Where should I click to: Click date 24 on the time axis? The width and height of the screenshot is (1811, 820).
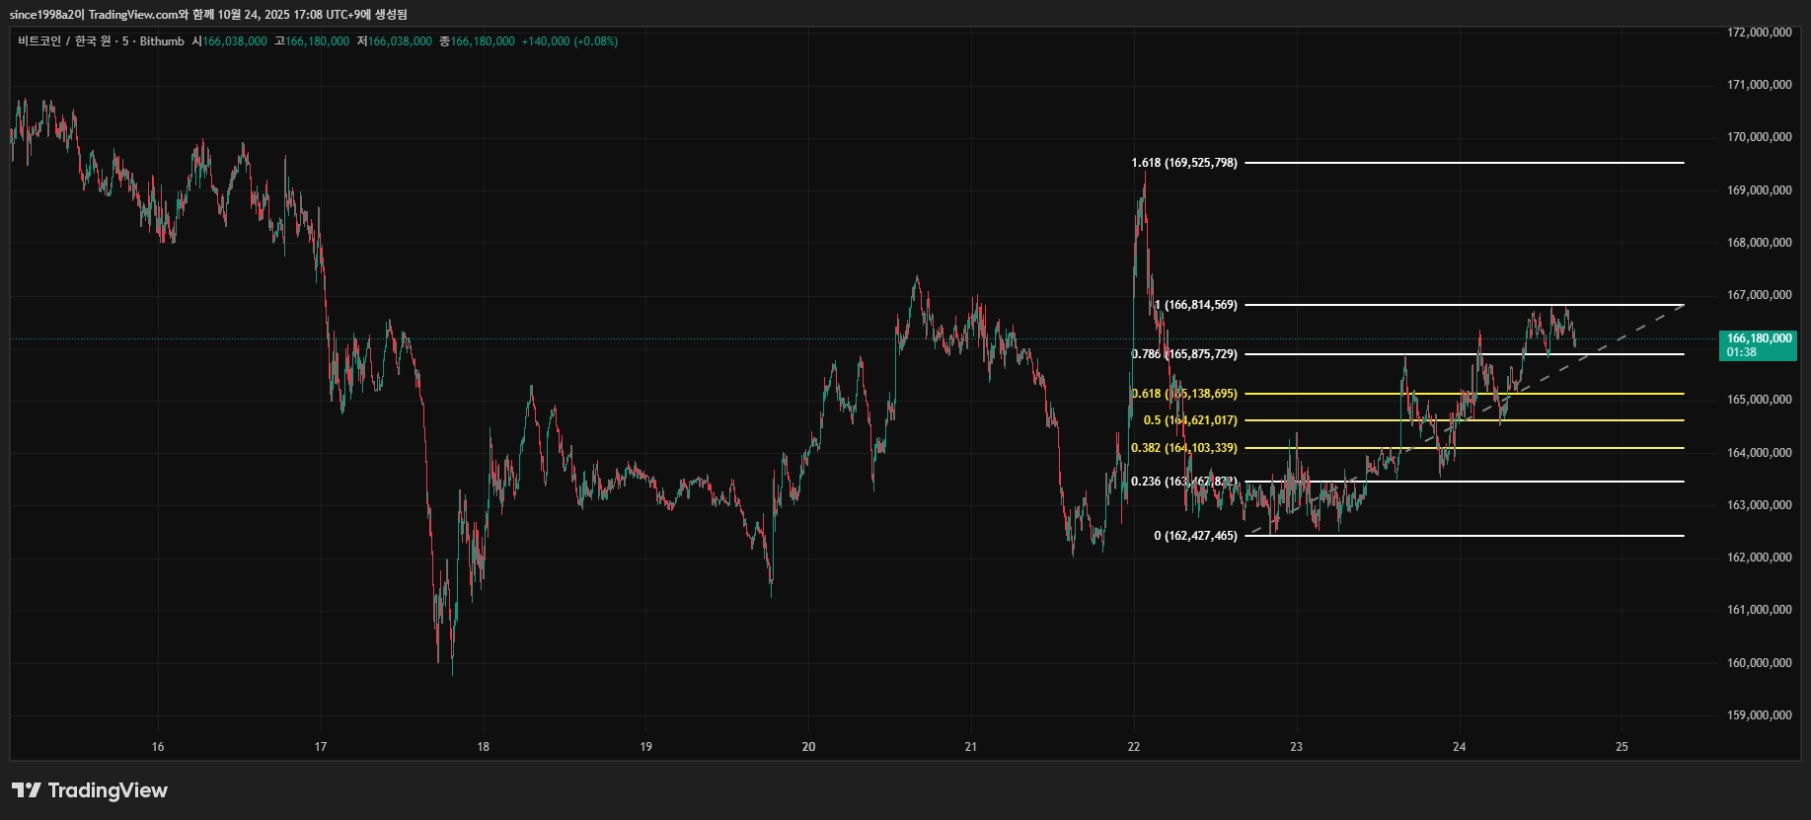click(x=1460, y=747)
